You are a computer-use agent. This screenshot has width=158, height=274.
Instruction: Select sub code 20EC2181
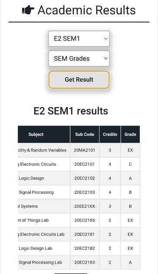click(x=85, y=235)
